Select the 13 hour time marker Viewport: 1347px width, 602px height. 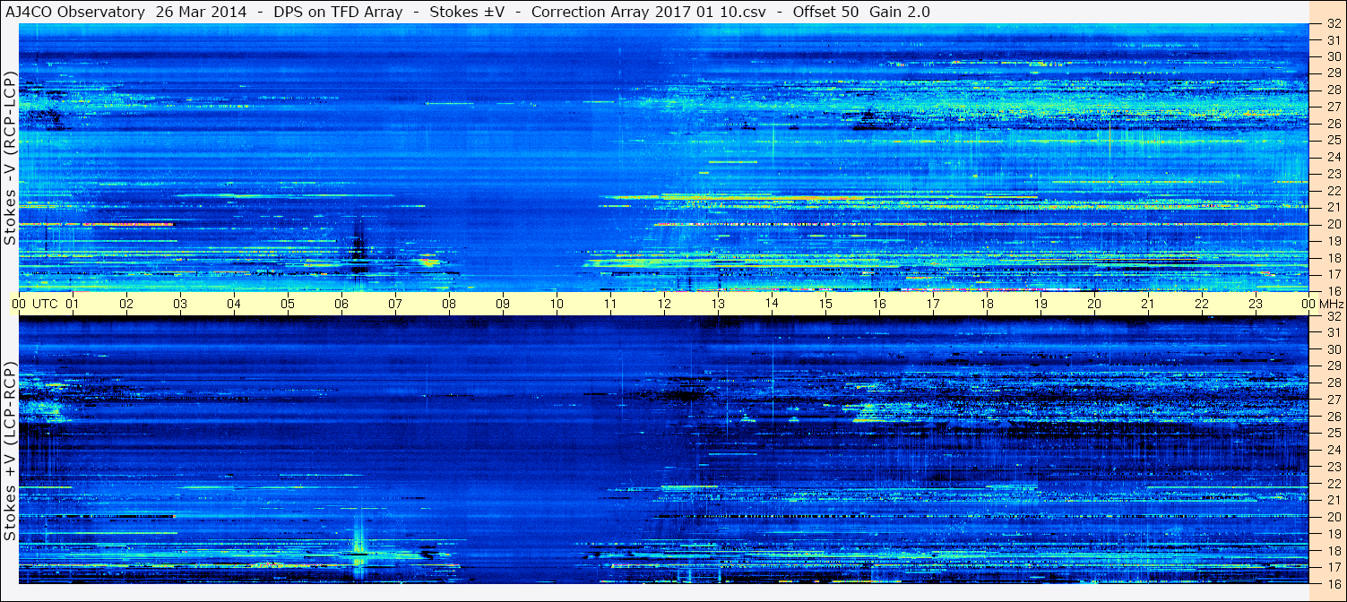click(x=718, y=304)
